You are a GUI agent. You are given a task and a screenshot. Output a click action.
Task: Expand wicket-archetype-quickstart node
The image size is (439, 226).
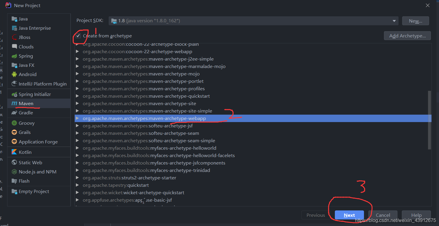77,192
